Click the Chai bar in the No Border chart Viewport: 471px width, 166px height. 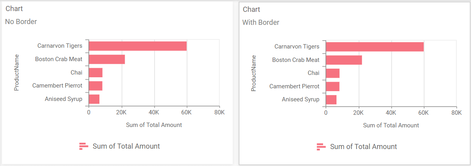tap(95, 73)
